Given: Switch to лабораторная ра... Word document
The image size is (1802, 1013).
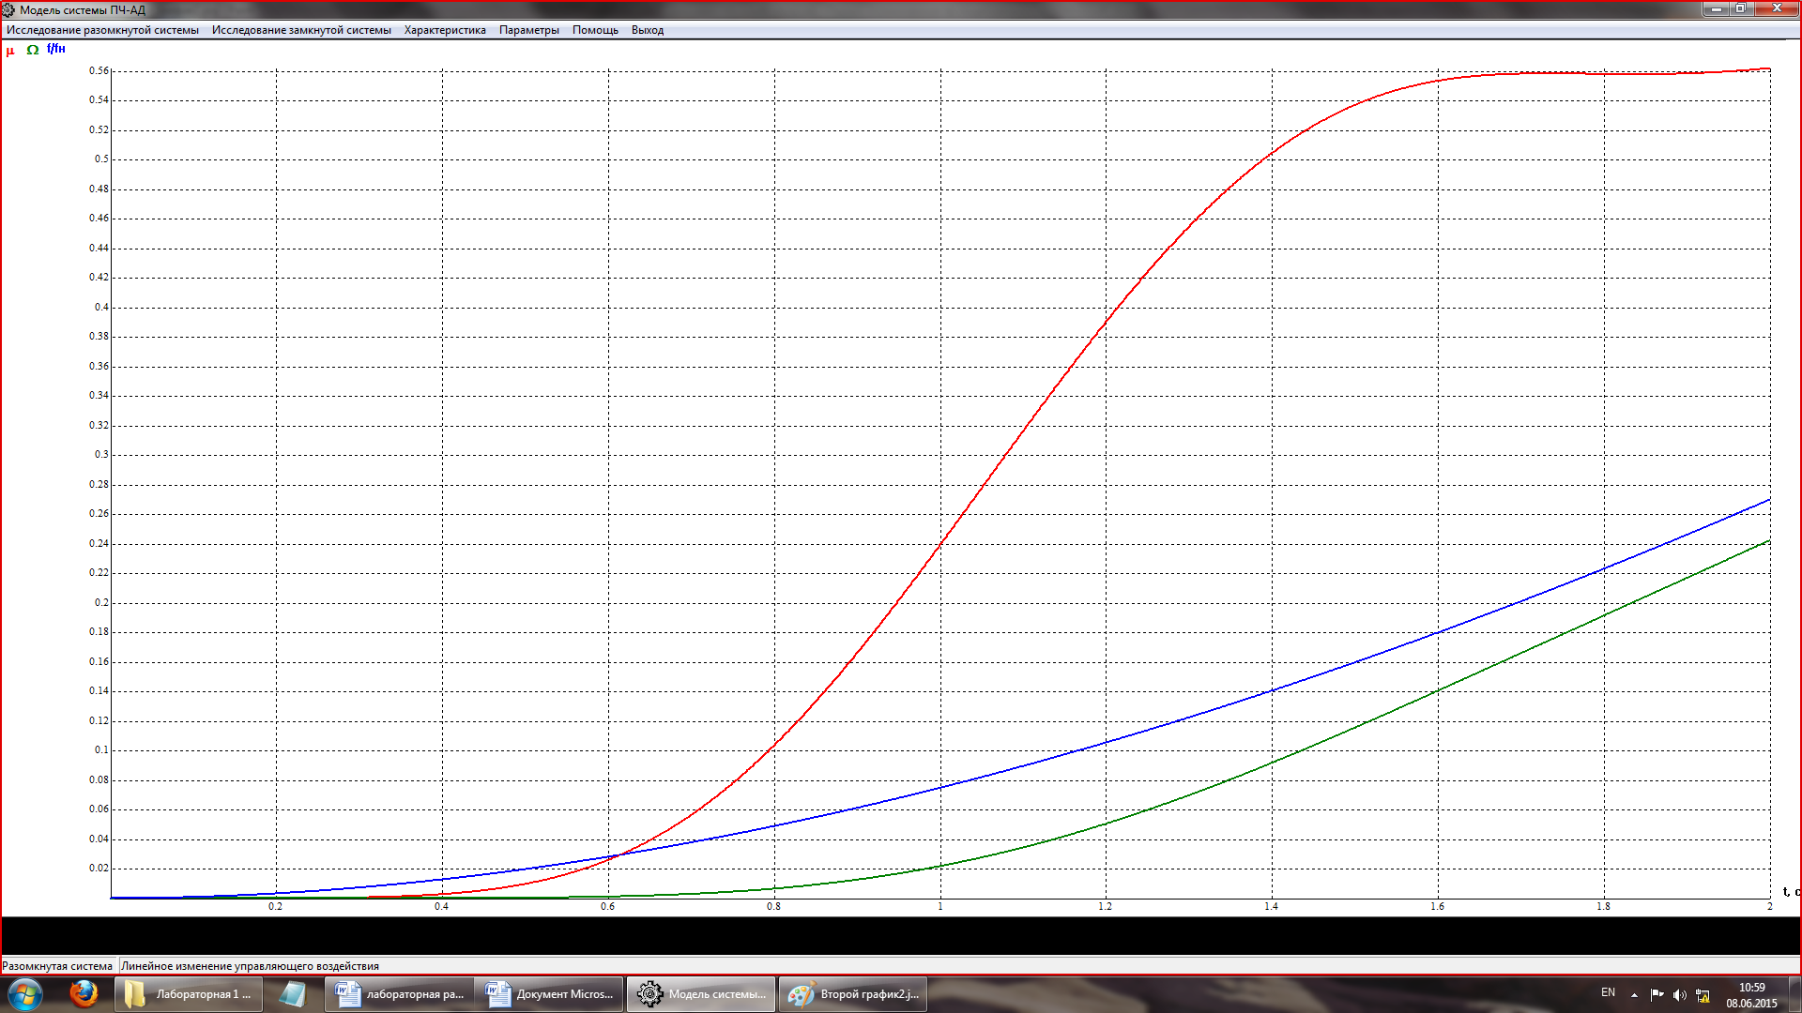Looking at the screenshot, I should point(400,994).
